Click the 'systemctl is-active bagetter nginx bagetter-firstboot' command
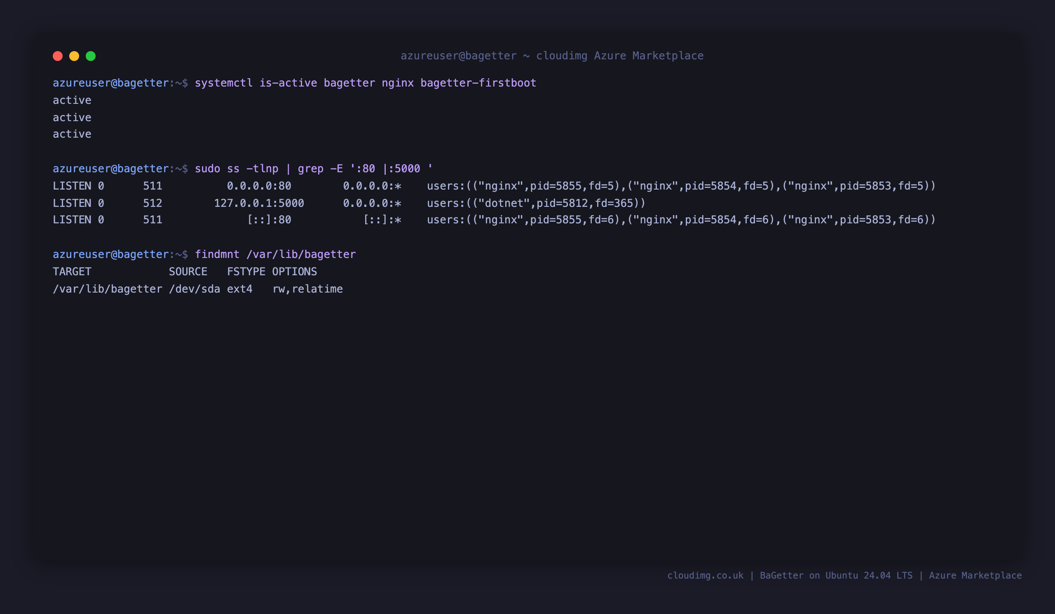 [366, 83]
